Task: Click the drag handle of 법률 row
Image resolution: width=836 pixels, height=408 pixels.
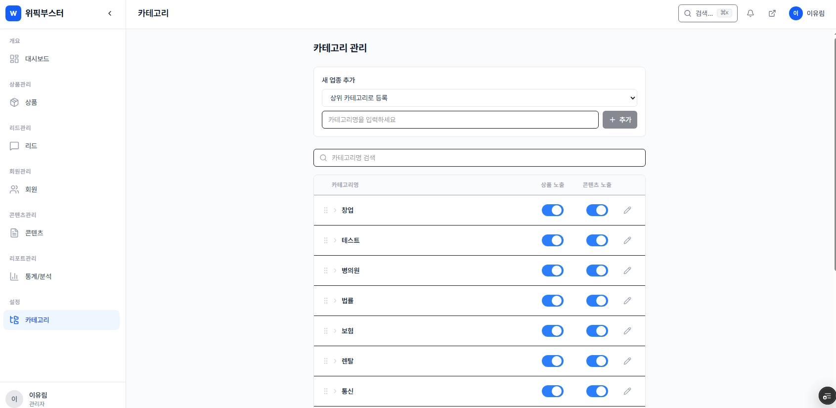Action: (x=326, y=301)
